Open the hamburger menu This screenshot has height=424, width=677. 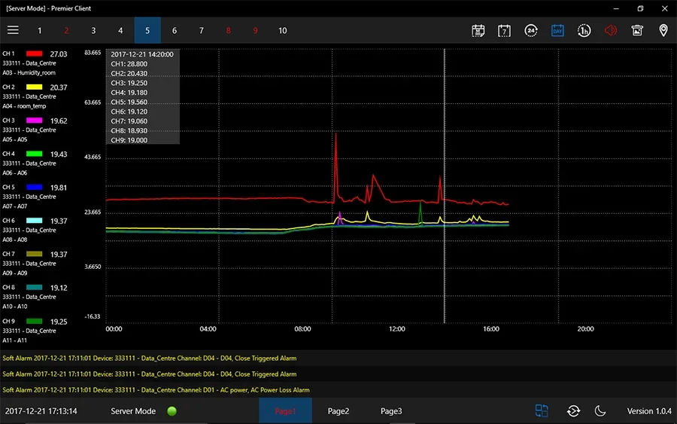13,30
